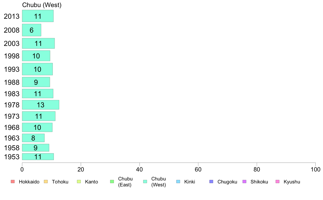Select the 1978 bar showing 13
323x200 pixels.
click(41, 105)
